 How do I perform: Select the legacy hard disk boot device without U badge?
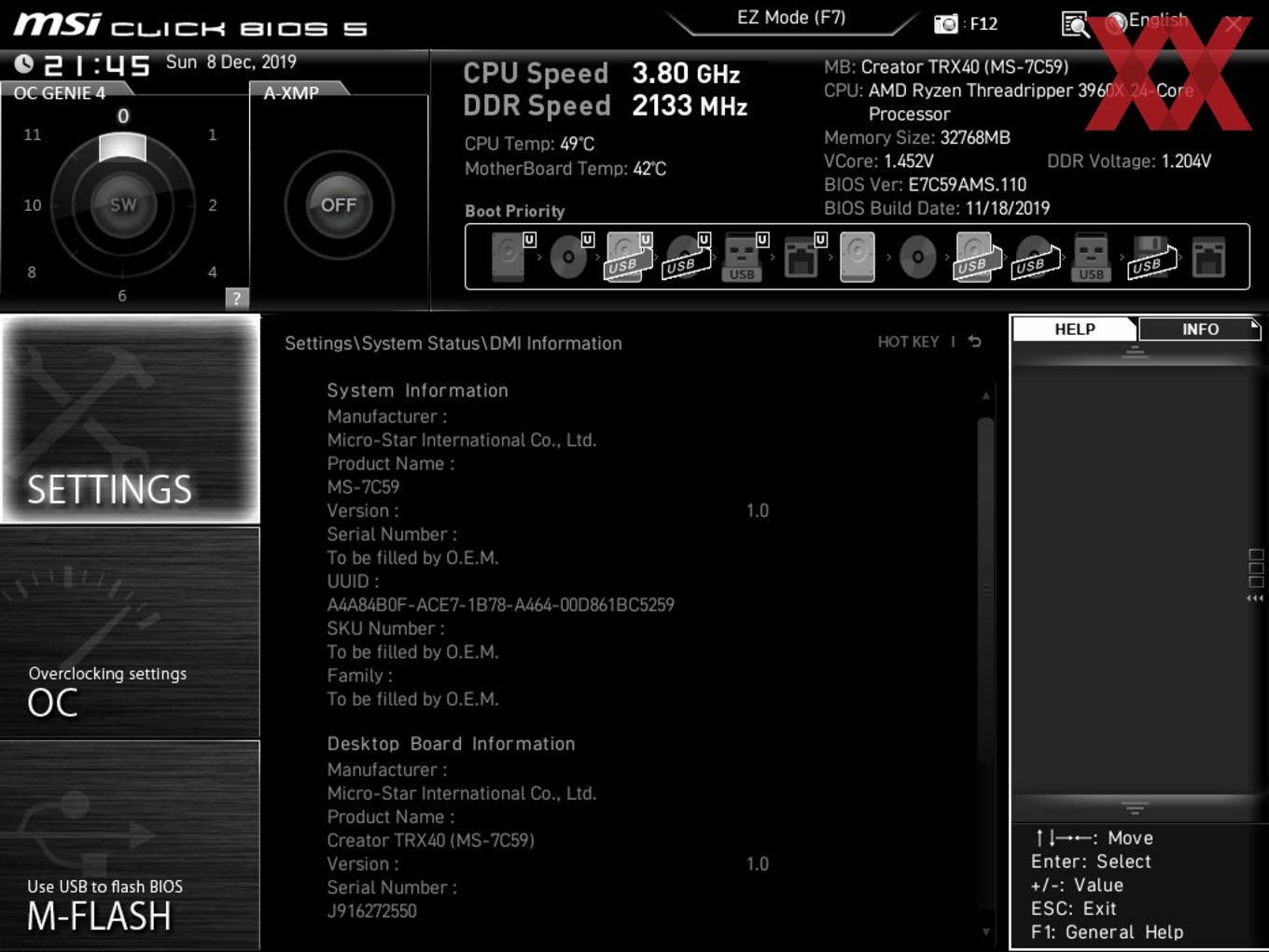coord(858,257)
